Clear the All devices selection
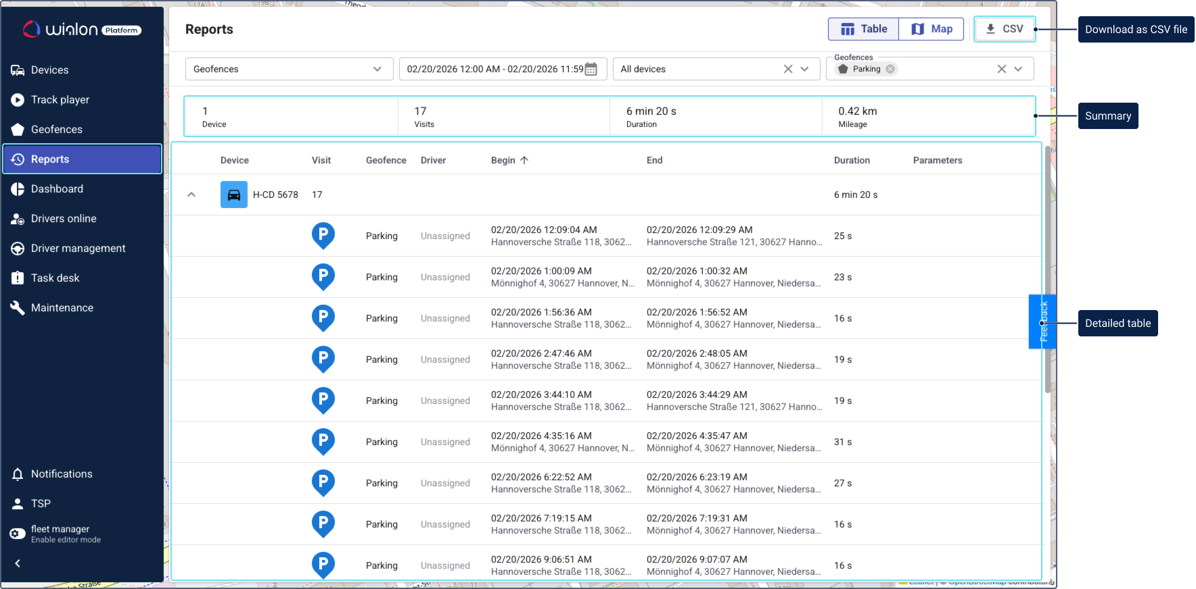 point(788,69)
